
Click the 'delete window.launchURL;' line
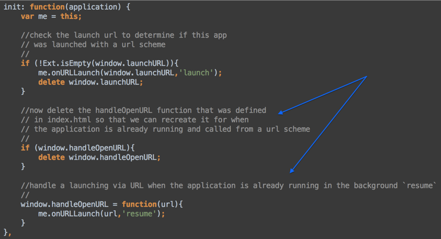click(90, 82)
